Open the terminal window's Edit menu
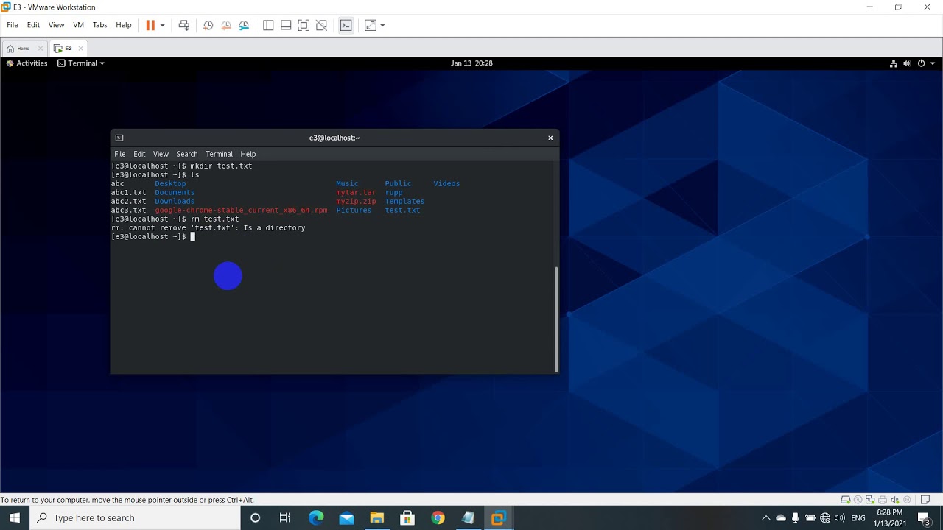 [139, 154]
